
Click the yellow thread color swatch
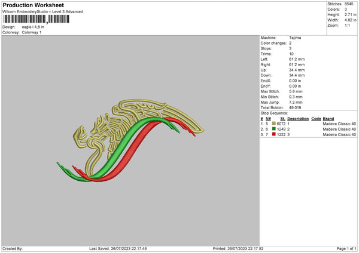pos(274,124)
